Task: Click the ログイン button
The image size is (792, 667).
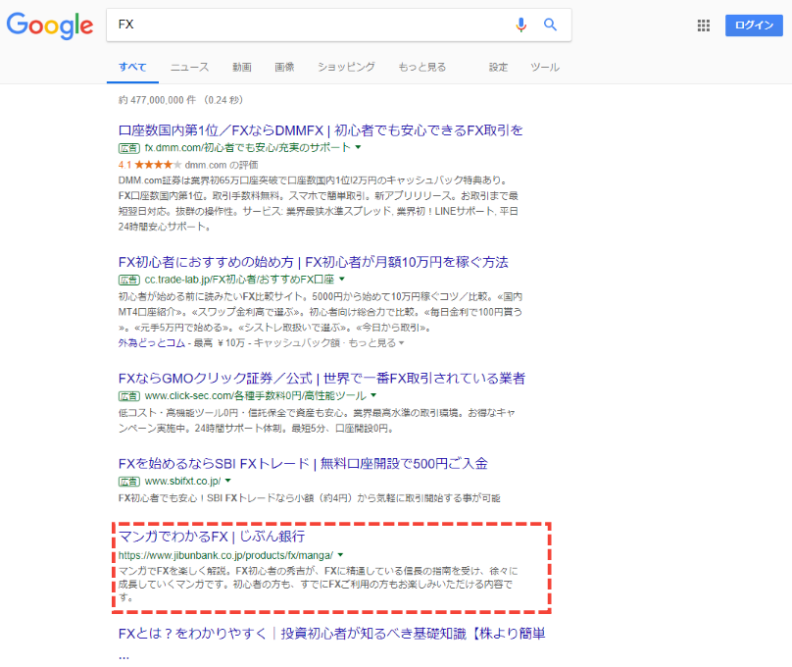Action: pyautogui.click(x=754, y=26)
